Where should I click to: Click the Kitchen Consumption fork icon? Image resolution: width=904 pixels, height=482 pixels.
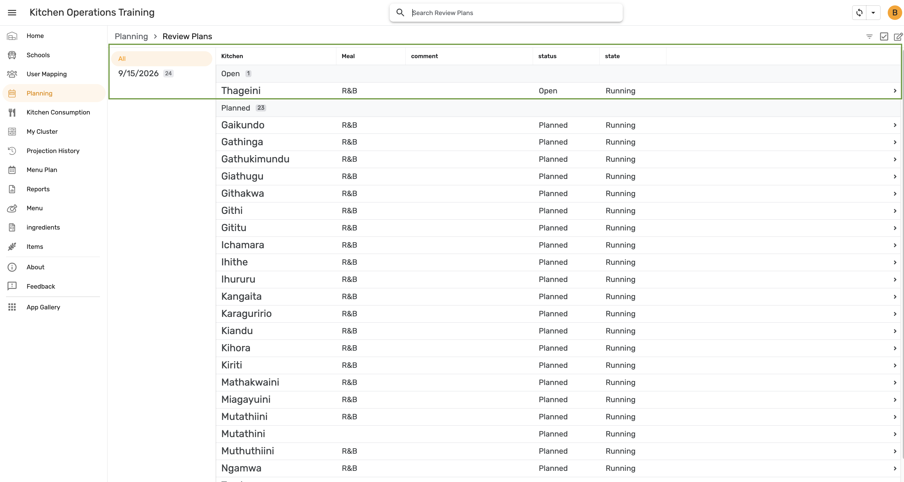point(12,112)
